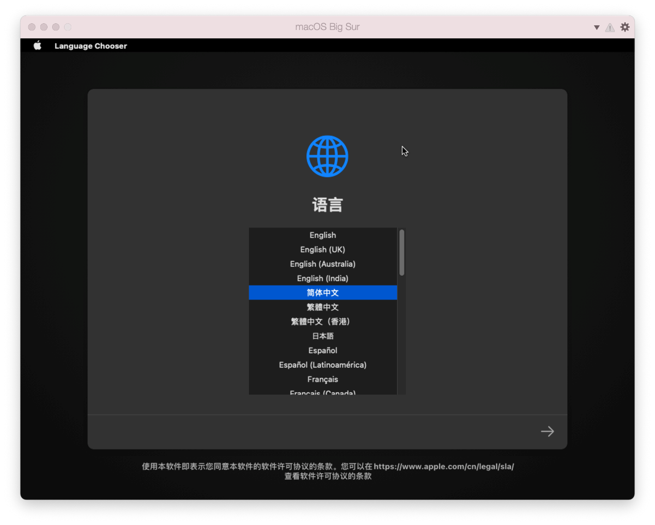
Task: Open the gear settings icon in title bar
Action: [x=625, y=27]
